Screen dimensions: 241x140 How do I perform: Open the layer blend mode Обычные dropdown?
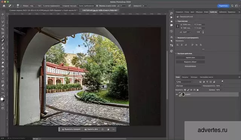[x=189, y=86]
